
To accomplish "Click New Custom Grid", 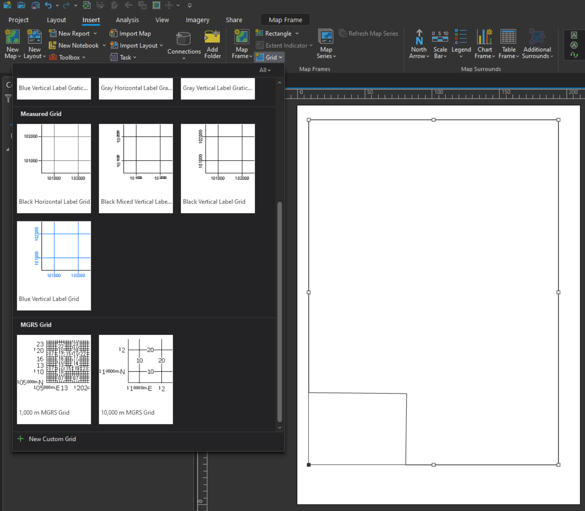I will pyautogui.click(x=52, y=439).
